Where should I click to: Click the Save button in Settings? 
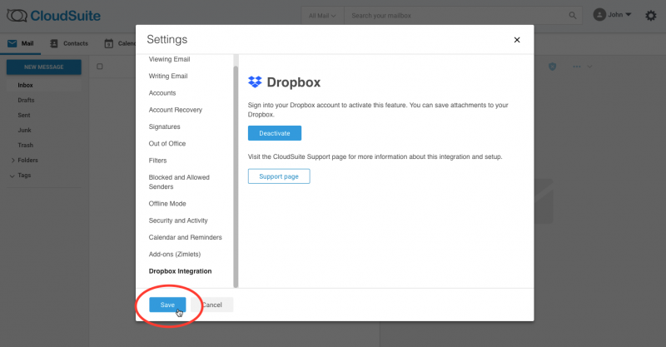[167, 305]
